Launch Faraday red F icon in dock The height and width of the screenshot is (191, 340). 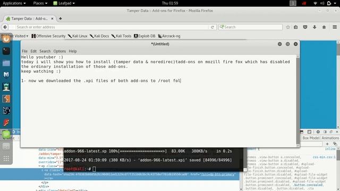[x=6, y=123]
